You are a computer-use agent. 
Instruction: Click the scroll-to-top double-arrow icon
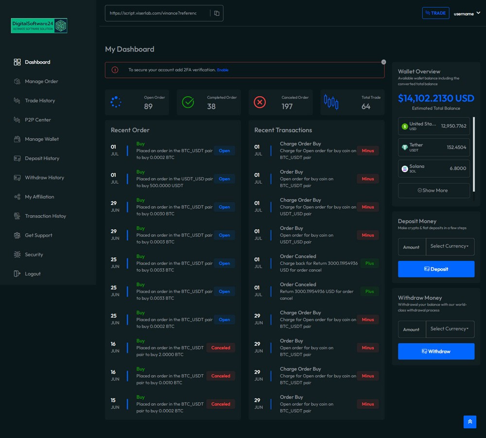pos(469,421)
